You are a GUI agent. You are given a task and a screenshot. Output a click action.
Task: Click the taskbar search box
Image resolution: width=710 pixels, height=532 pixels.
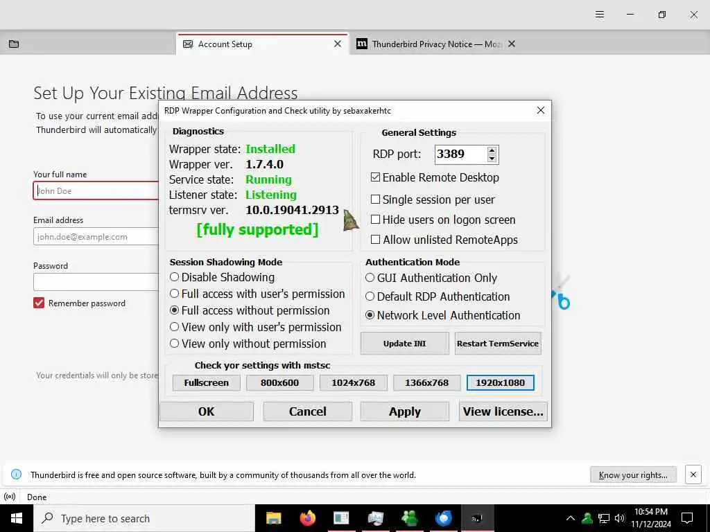pos(144,518)
